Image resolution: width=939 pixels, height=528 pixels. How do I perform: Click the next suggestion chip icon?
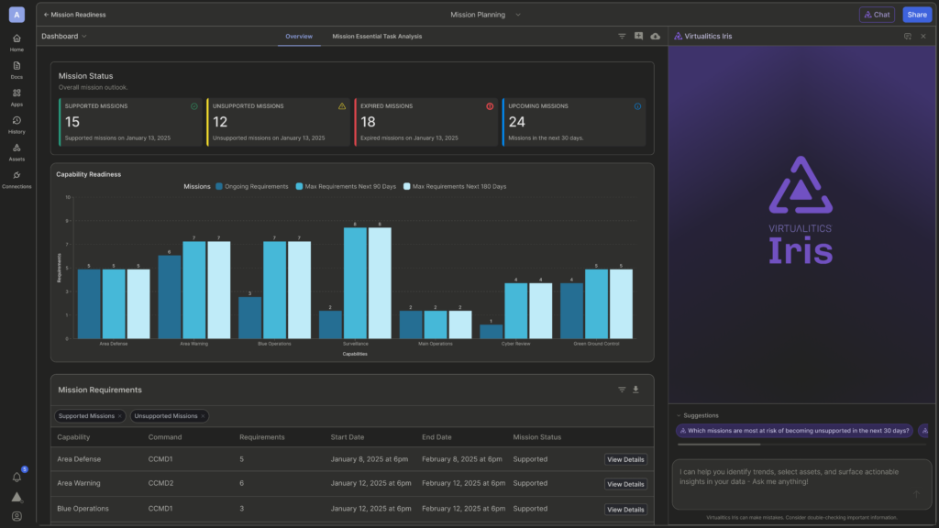coord(924,431)
